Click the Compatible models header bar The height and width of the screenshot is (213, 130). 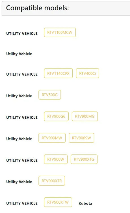[x=66, y=8]
